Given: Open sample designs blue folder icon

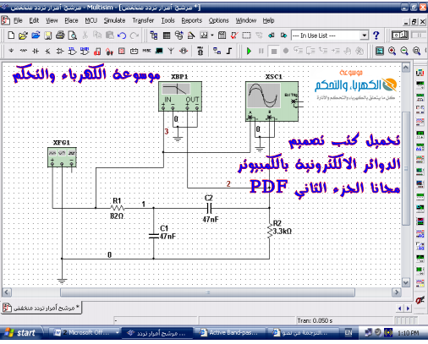Looking at the screenshot, I should point(36,35).
